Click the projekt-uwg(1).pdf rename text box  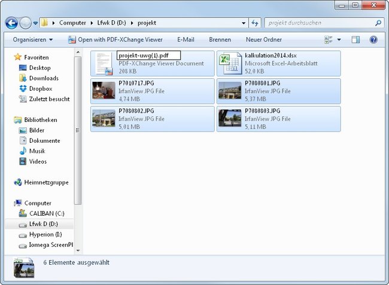tap(148, 56)
